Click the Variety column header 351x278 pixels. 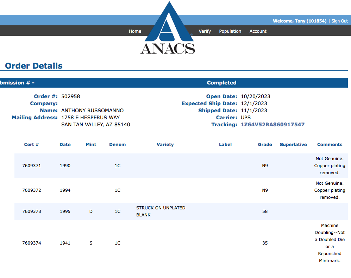[165, 145]
